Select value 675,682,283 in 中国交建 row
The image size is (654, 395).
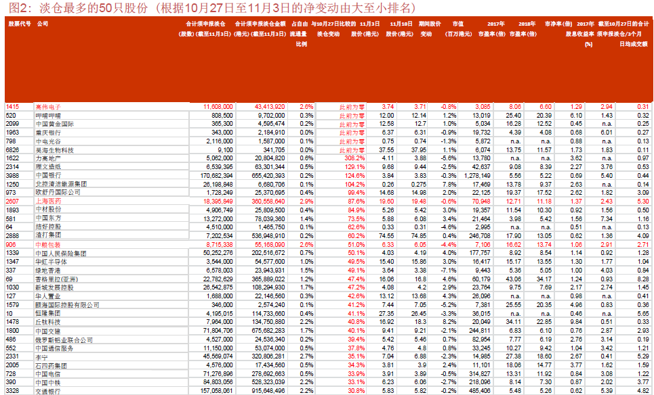268,331
